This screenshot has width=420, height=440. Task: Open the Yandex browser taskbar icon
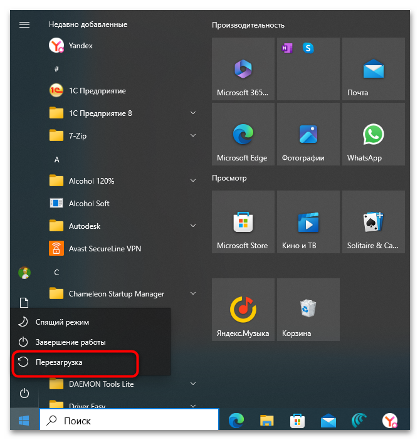[390, 421]
